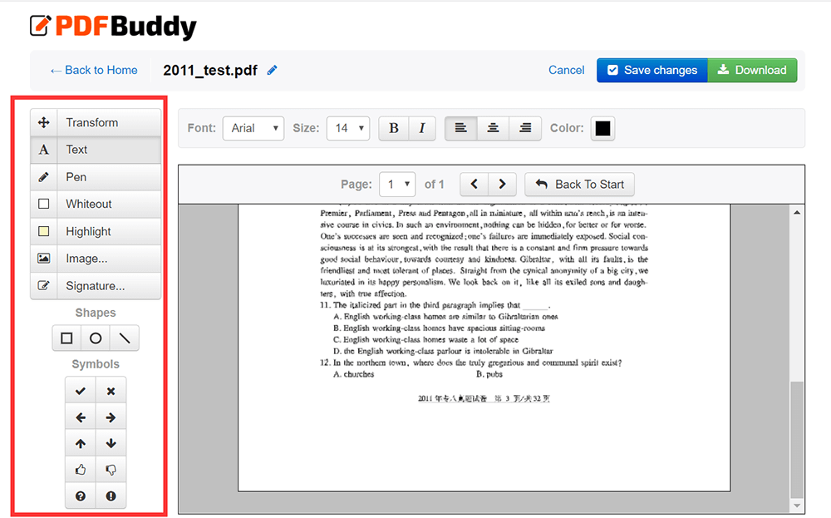The height and width of the screenshot is (518, 831).
Task: Click the Save changes button
Action: (652, 71)
